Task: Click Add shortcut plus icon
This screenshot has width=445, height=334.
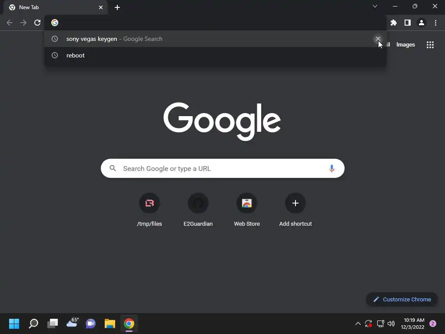Action: (296, 203)
